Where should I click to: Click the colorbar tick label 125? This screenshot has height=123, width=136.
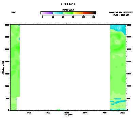coord(93,17)
